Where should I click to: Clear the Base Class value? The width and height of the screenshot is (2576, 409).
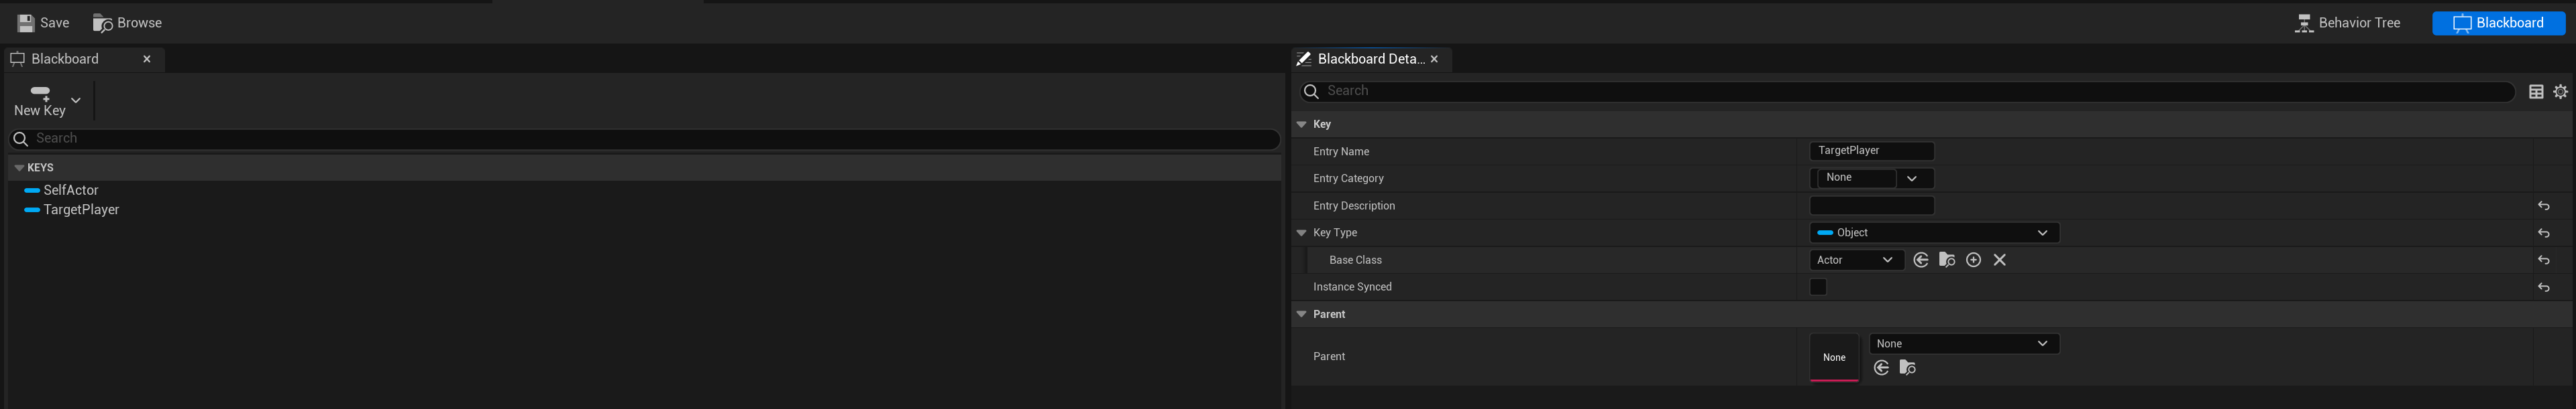point(1999,260)
